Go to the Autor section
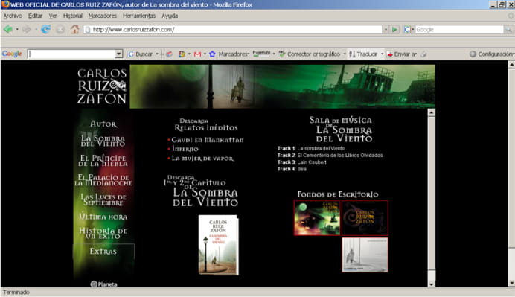The width and height of the screenshot is (515, 297). (103, 124)
